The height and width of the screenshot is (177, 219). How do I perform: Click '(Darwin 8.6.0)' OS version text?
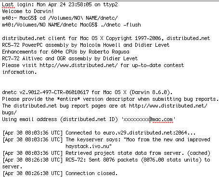(x=151, y=92)
